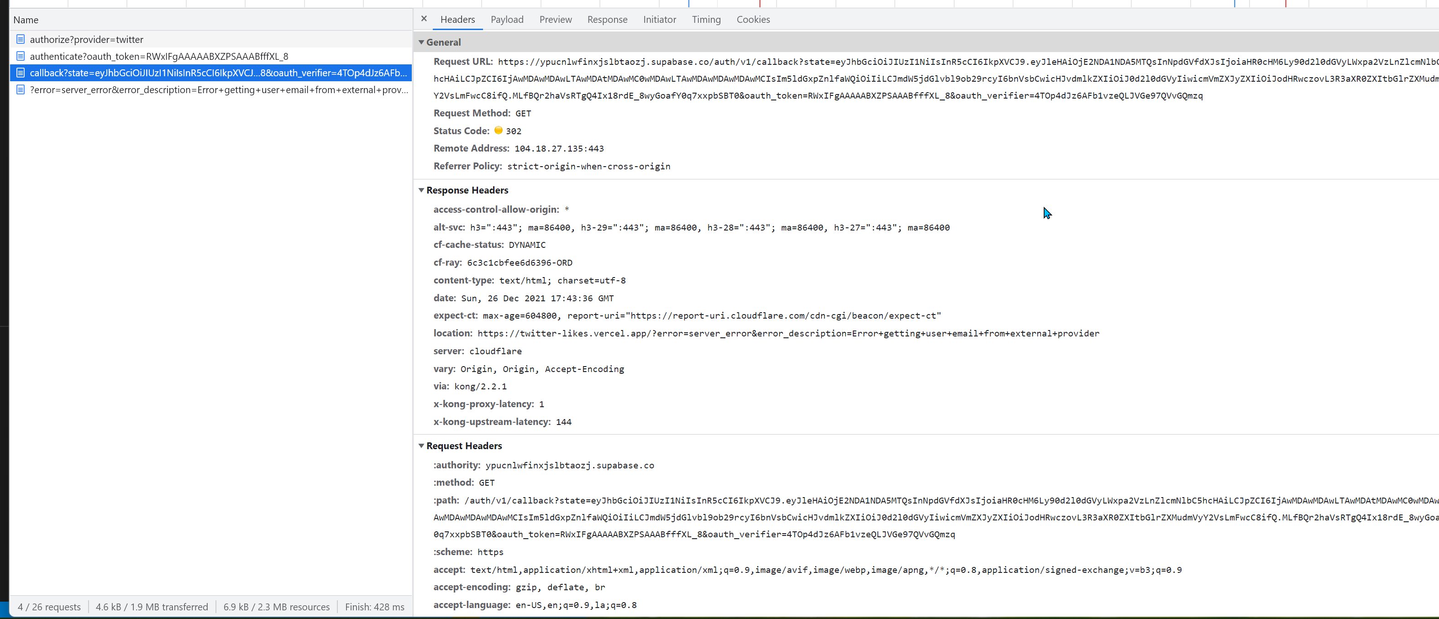
Task: Click the document icon beside the selected callback request
Action: click(x=21, y=73)
